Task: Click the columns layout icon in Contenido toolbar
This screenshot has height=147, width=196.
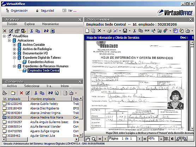Action: pos(65,93)
